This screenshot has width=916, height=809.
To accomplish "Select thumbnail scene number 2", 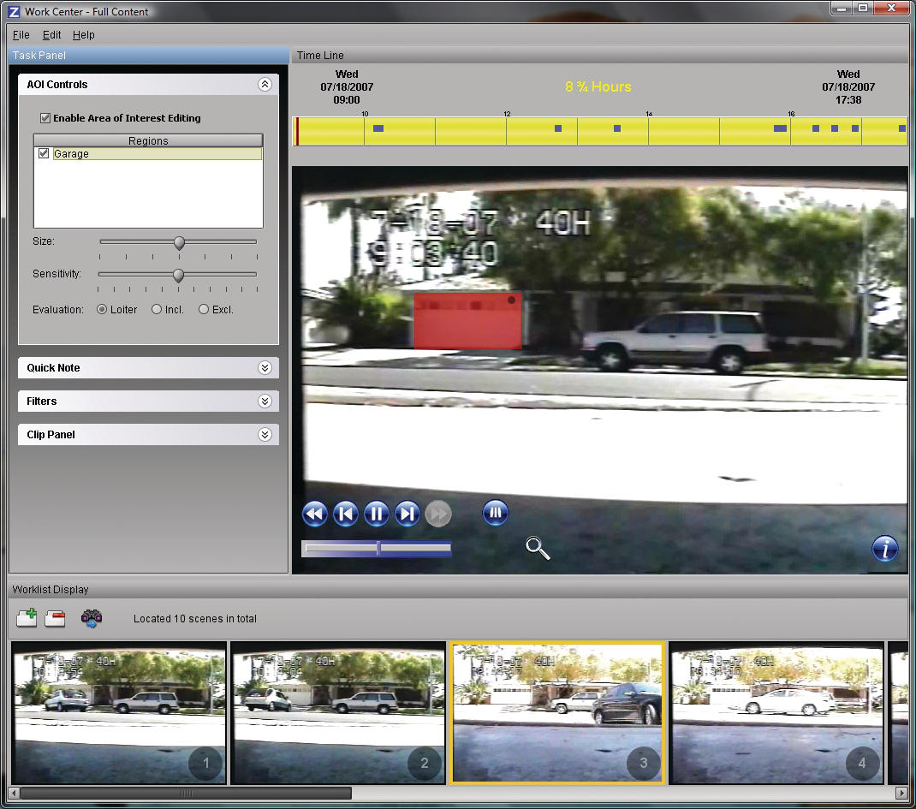I will [337, 713].
